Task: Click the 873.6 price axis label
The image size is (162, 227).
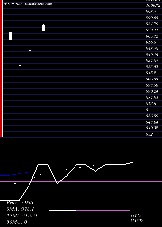Action: [x=151, y=104]
